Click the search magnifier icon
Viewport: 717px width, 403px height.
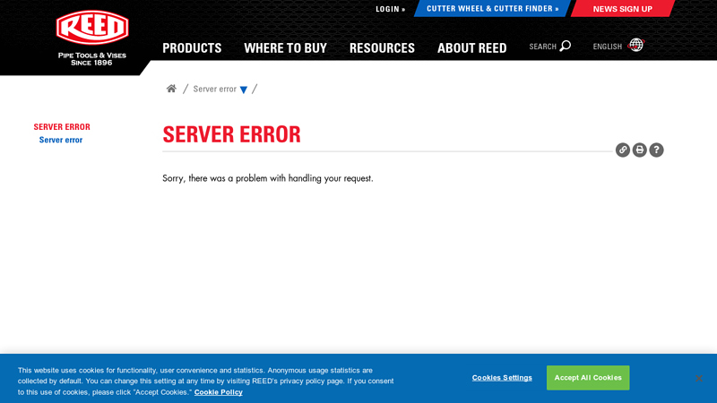point(566,46)
